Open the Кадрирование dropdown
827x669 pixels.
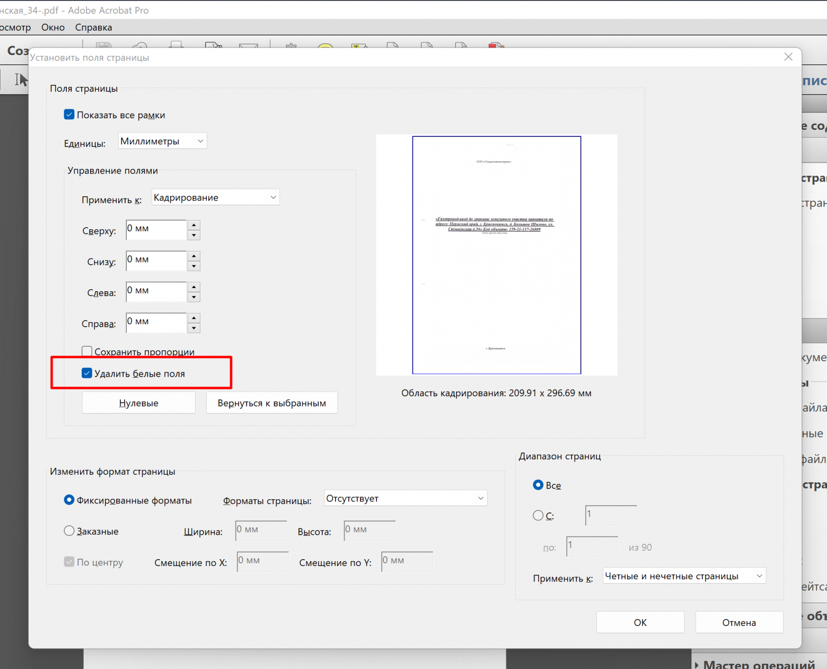(x=215, y=197)
